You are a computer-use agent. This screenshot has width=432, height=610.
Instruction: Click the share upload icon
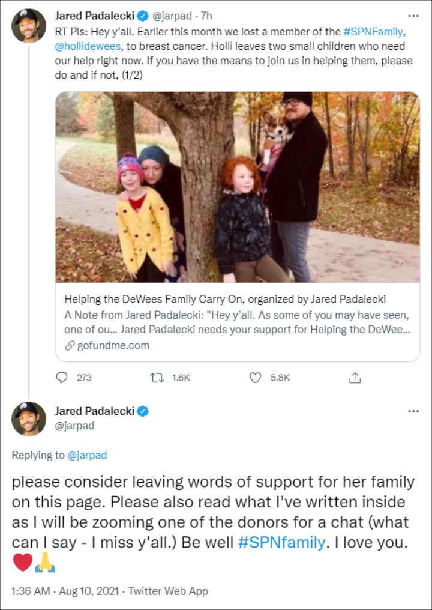(355, 378)
